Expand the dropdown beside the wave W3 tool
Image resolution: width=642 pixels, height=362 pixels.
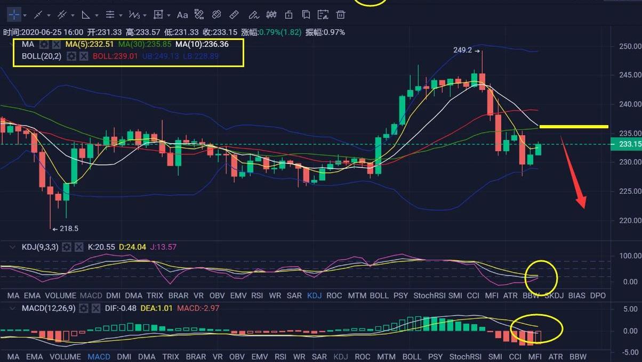(x=146, y=15)
